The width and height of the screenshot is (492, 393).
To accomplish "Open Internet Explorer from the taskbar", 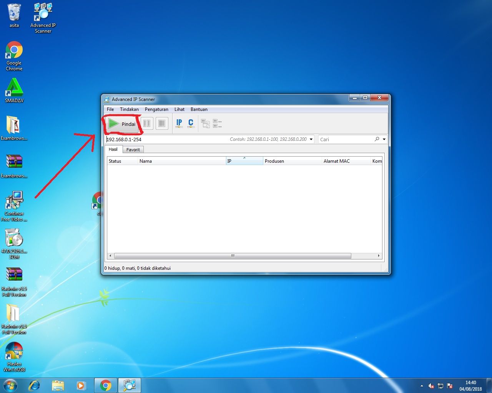I will 35,385.
